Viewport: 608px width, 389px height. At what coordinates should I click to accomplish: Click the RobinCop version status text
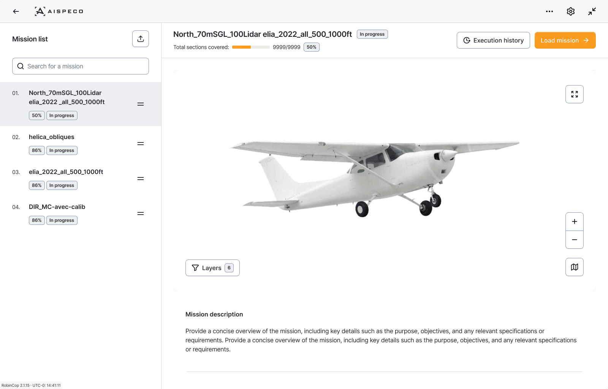pos(31,385)
